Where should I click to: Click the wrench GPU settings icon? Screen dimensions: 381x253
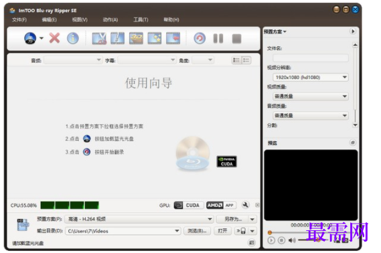246,205
